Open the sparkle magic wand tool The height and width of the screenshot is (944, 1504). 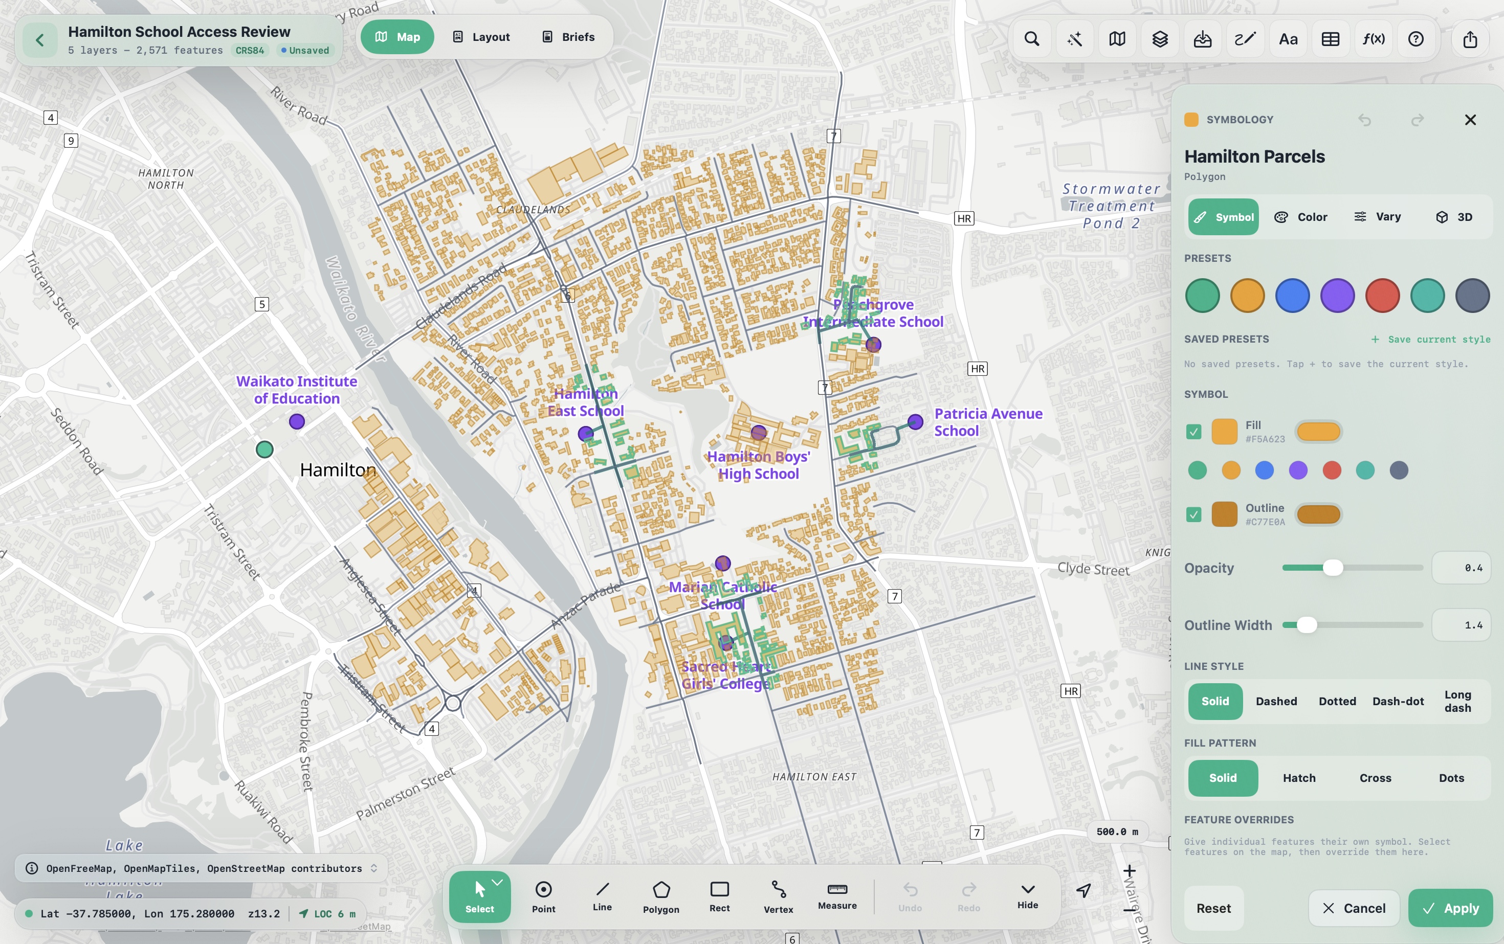(1074, 39)
